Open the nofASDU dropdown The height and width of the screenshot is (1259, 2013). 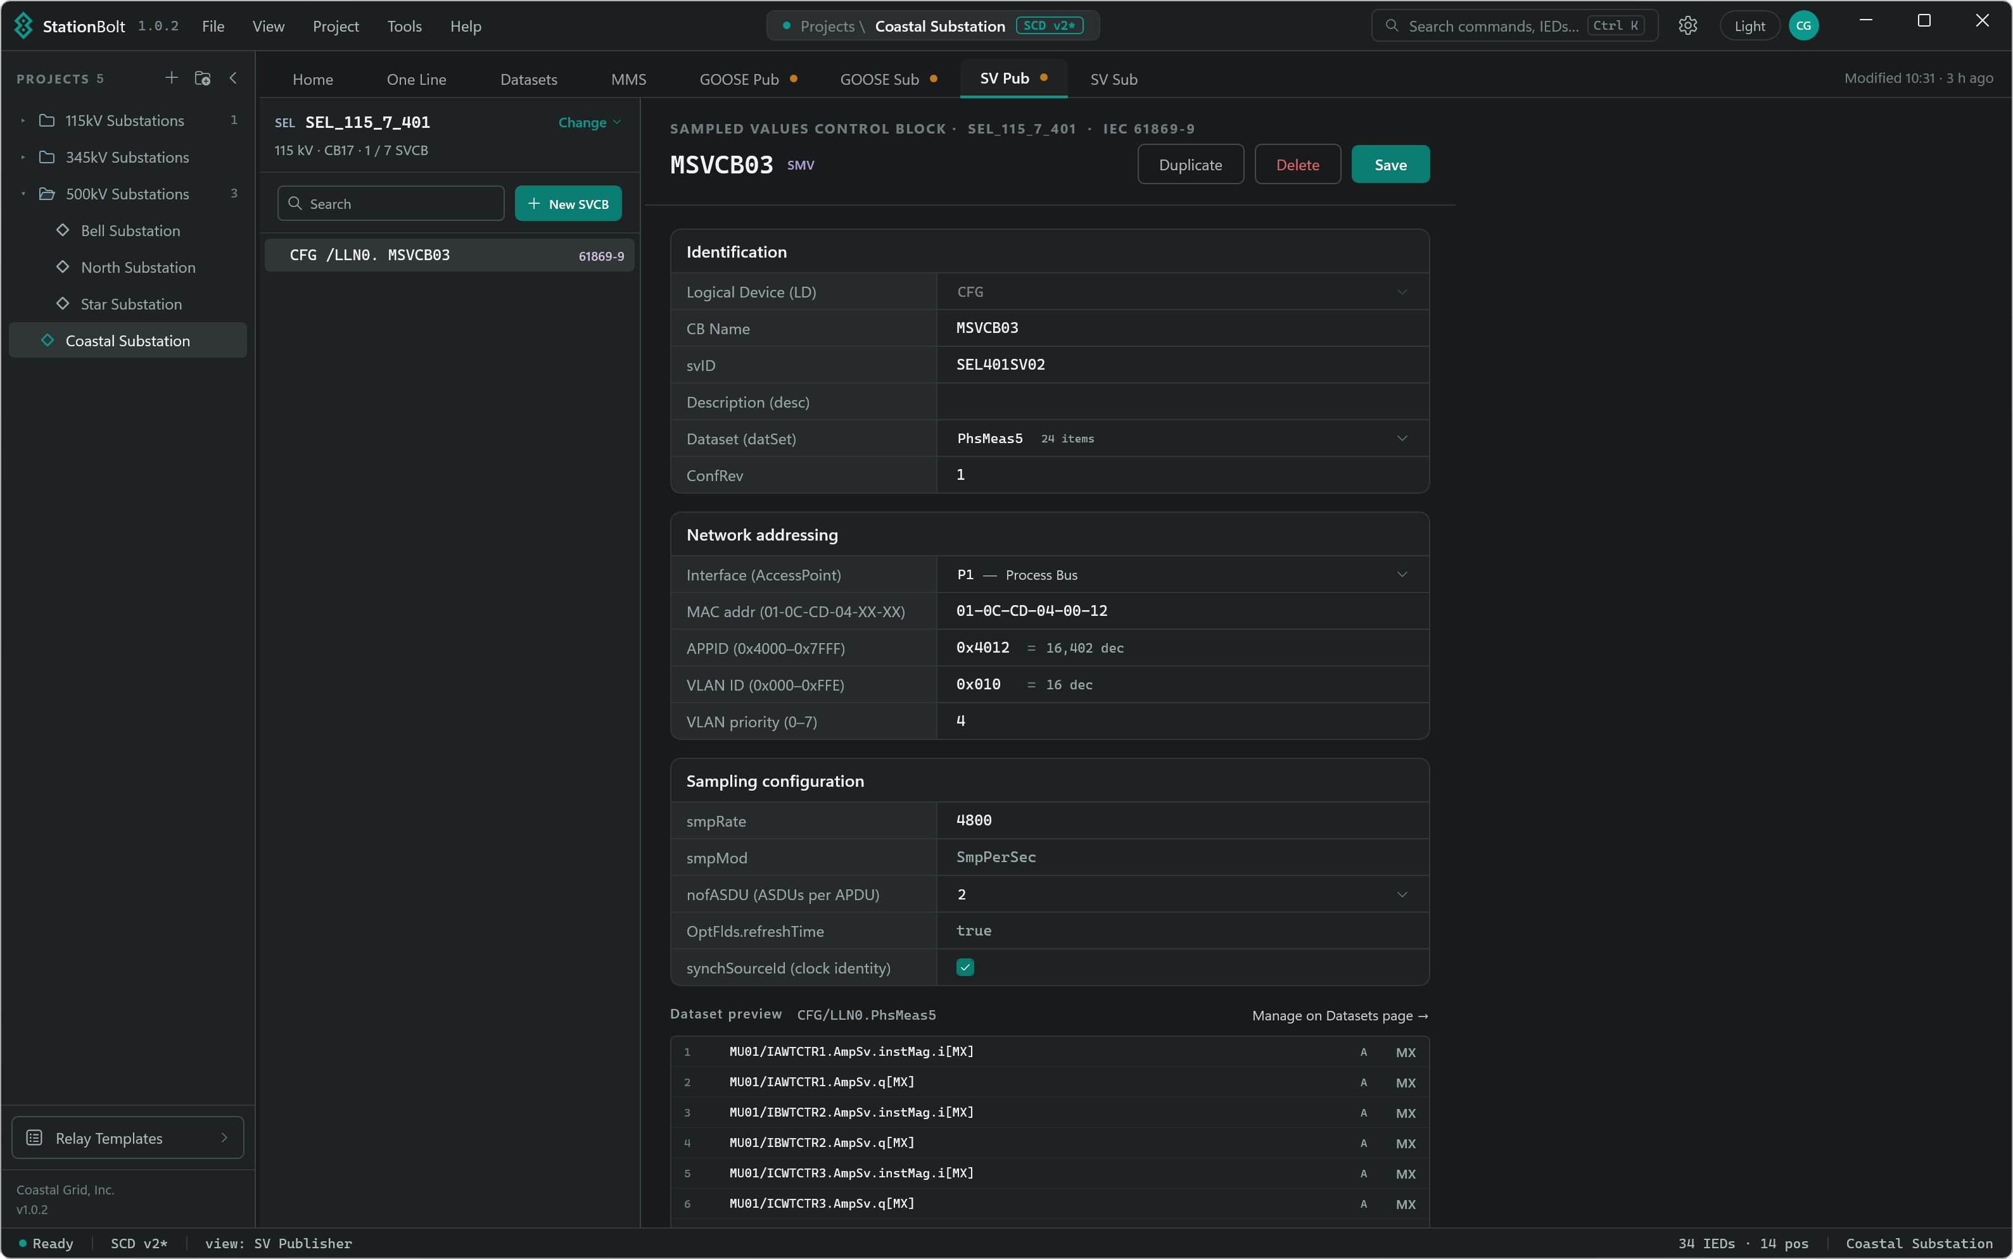tap(1183, 894)
